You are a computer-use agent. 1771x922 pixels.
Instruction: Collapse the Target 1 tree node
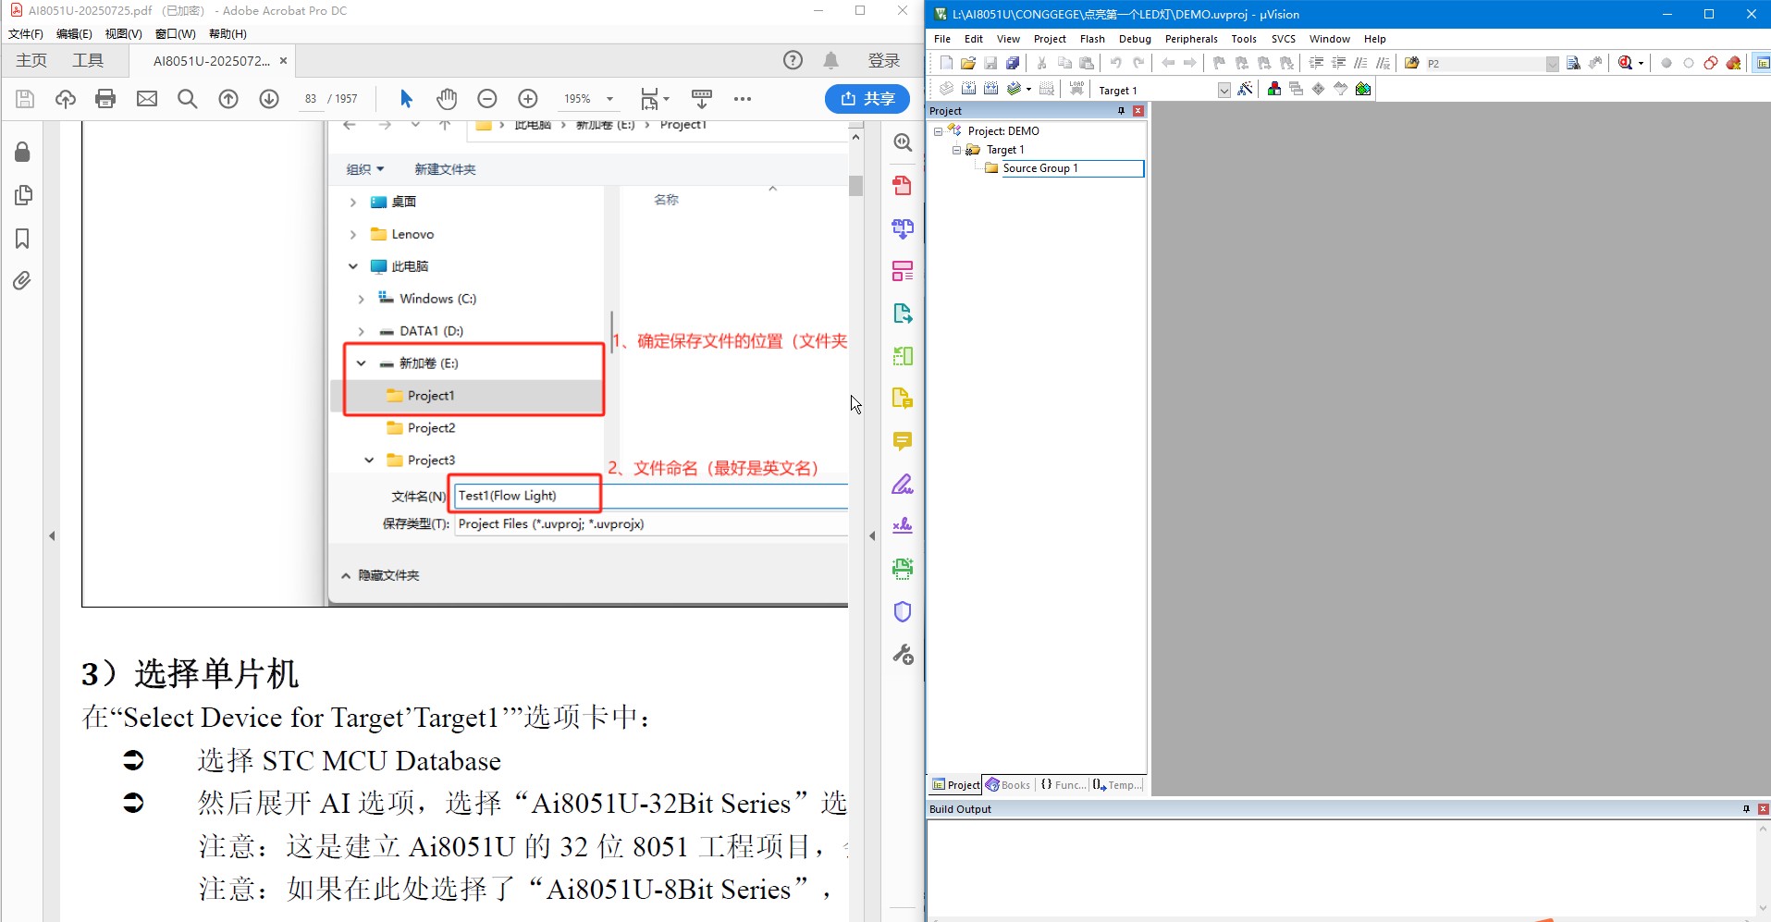tap(956, 150)
